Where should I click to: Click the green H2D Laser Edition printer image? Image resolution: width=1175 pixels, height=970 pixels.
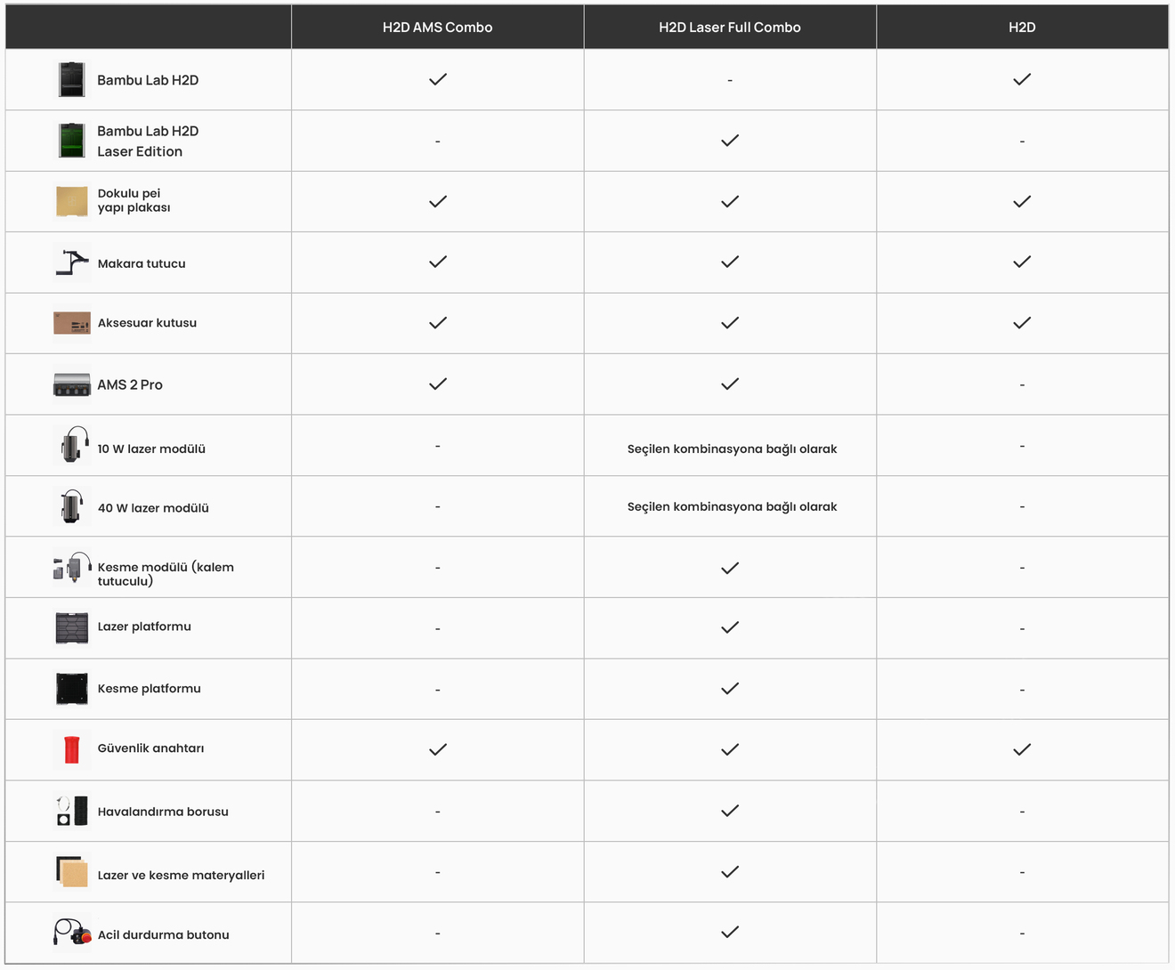[x=72, y=141]
